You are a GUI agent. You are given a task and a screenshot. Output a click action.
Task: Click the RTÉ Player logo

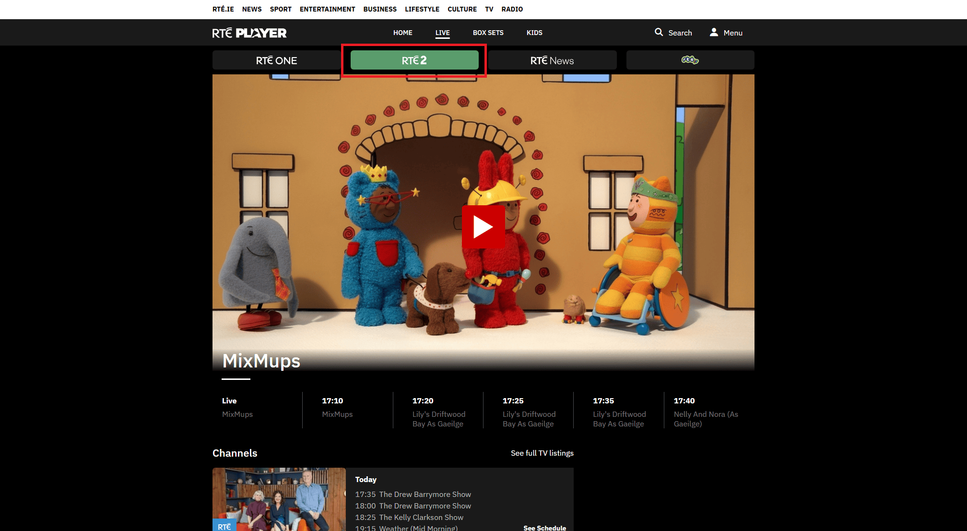point(249,33)
